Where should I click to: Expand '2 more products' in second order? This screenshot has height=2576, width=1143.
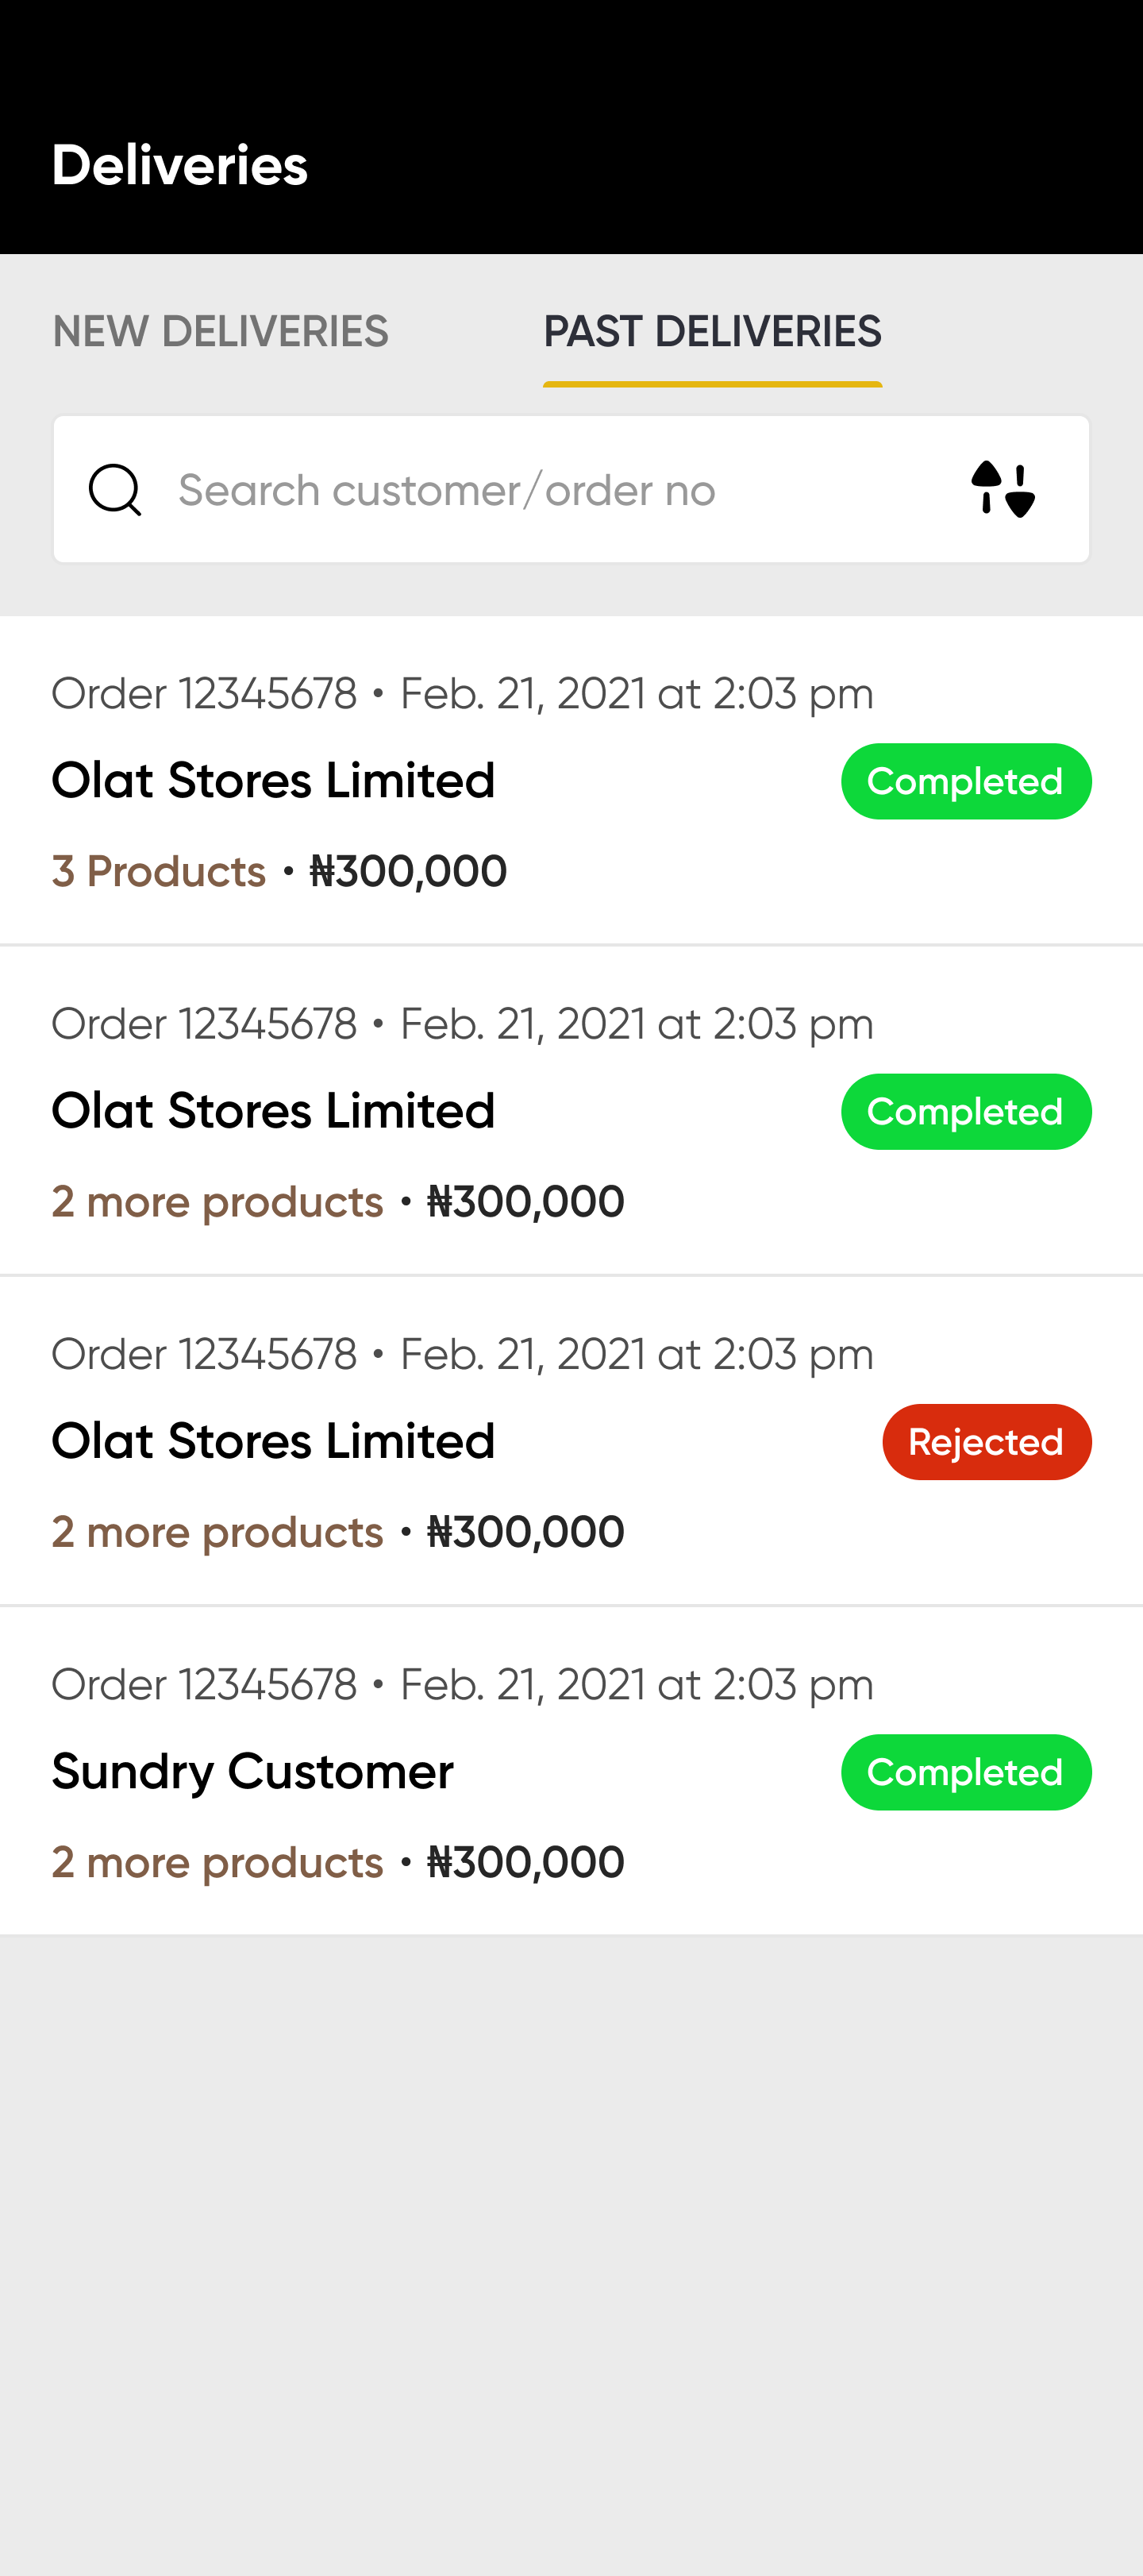click(218, 1201)
